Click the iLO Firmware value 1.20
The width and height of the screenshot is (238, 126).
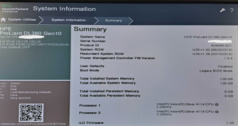(x=230, y=123)
